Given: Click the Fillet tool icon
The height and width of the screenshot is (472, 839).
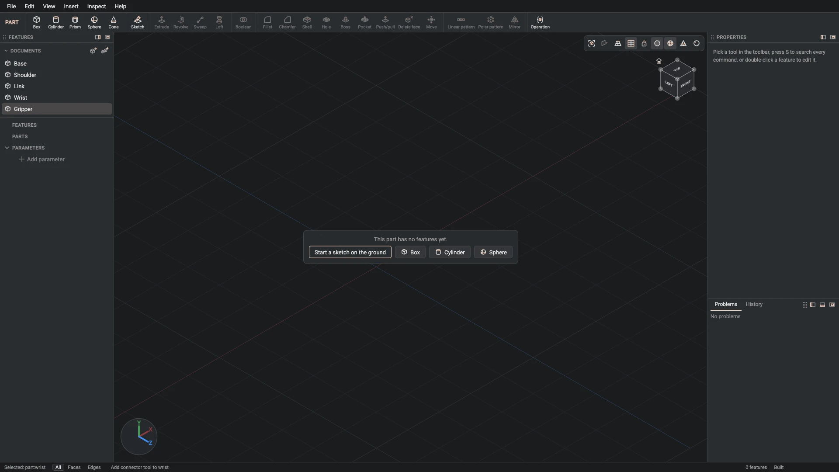Looking at the screenshot, I should coord(267,22).
